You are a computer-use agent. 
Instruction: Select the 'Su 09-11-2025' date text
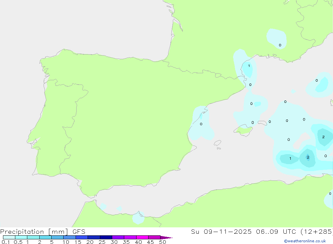point(221,232)
